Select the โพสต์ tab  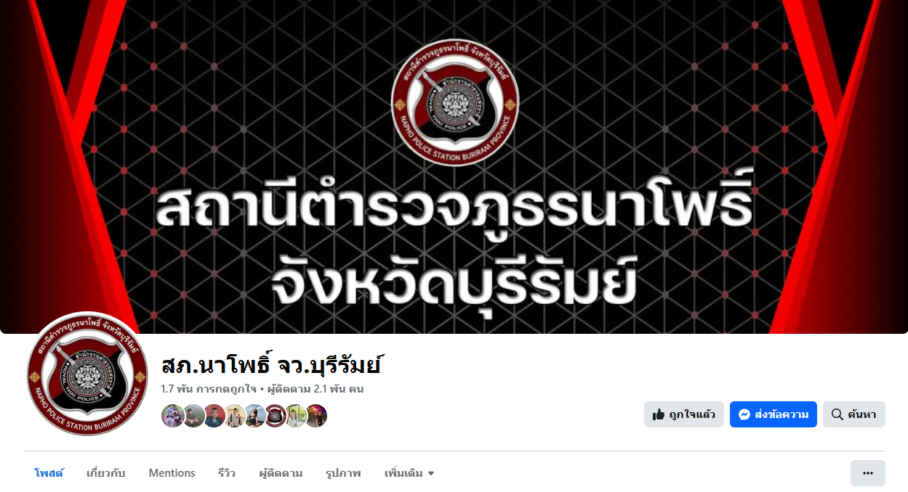tap(49, 473)
